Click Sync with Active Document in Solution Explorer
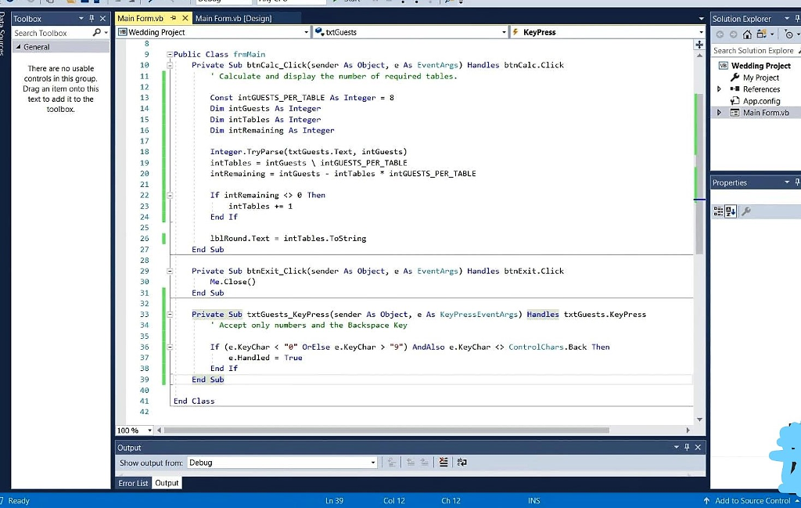Screen dimensions: 801x508 [x=761, y=34]
